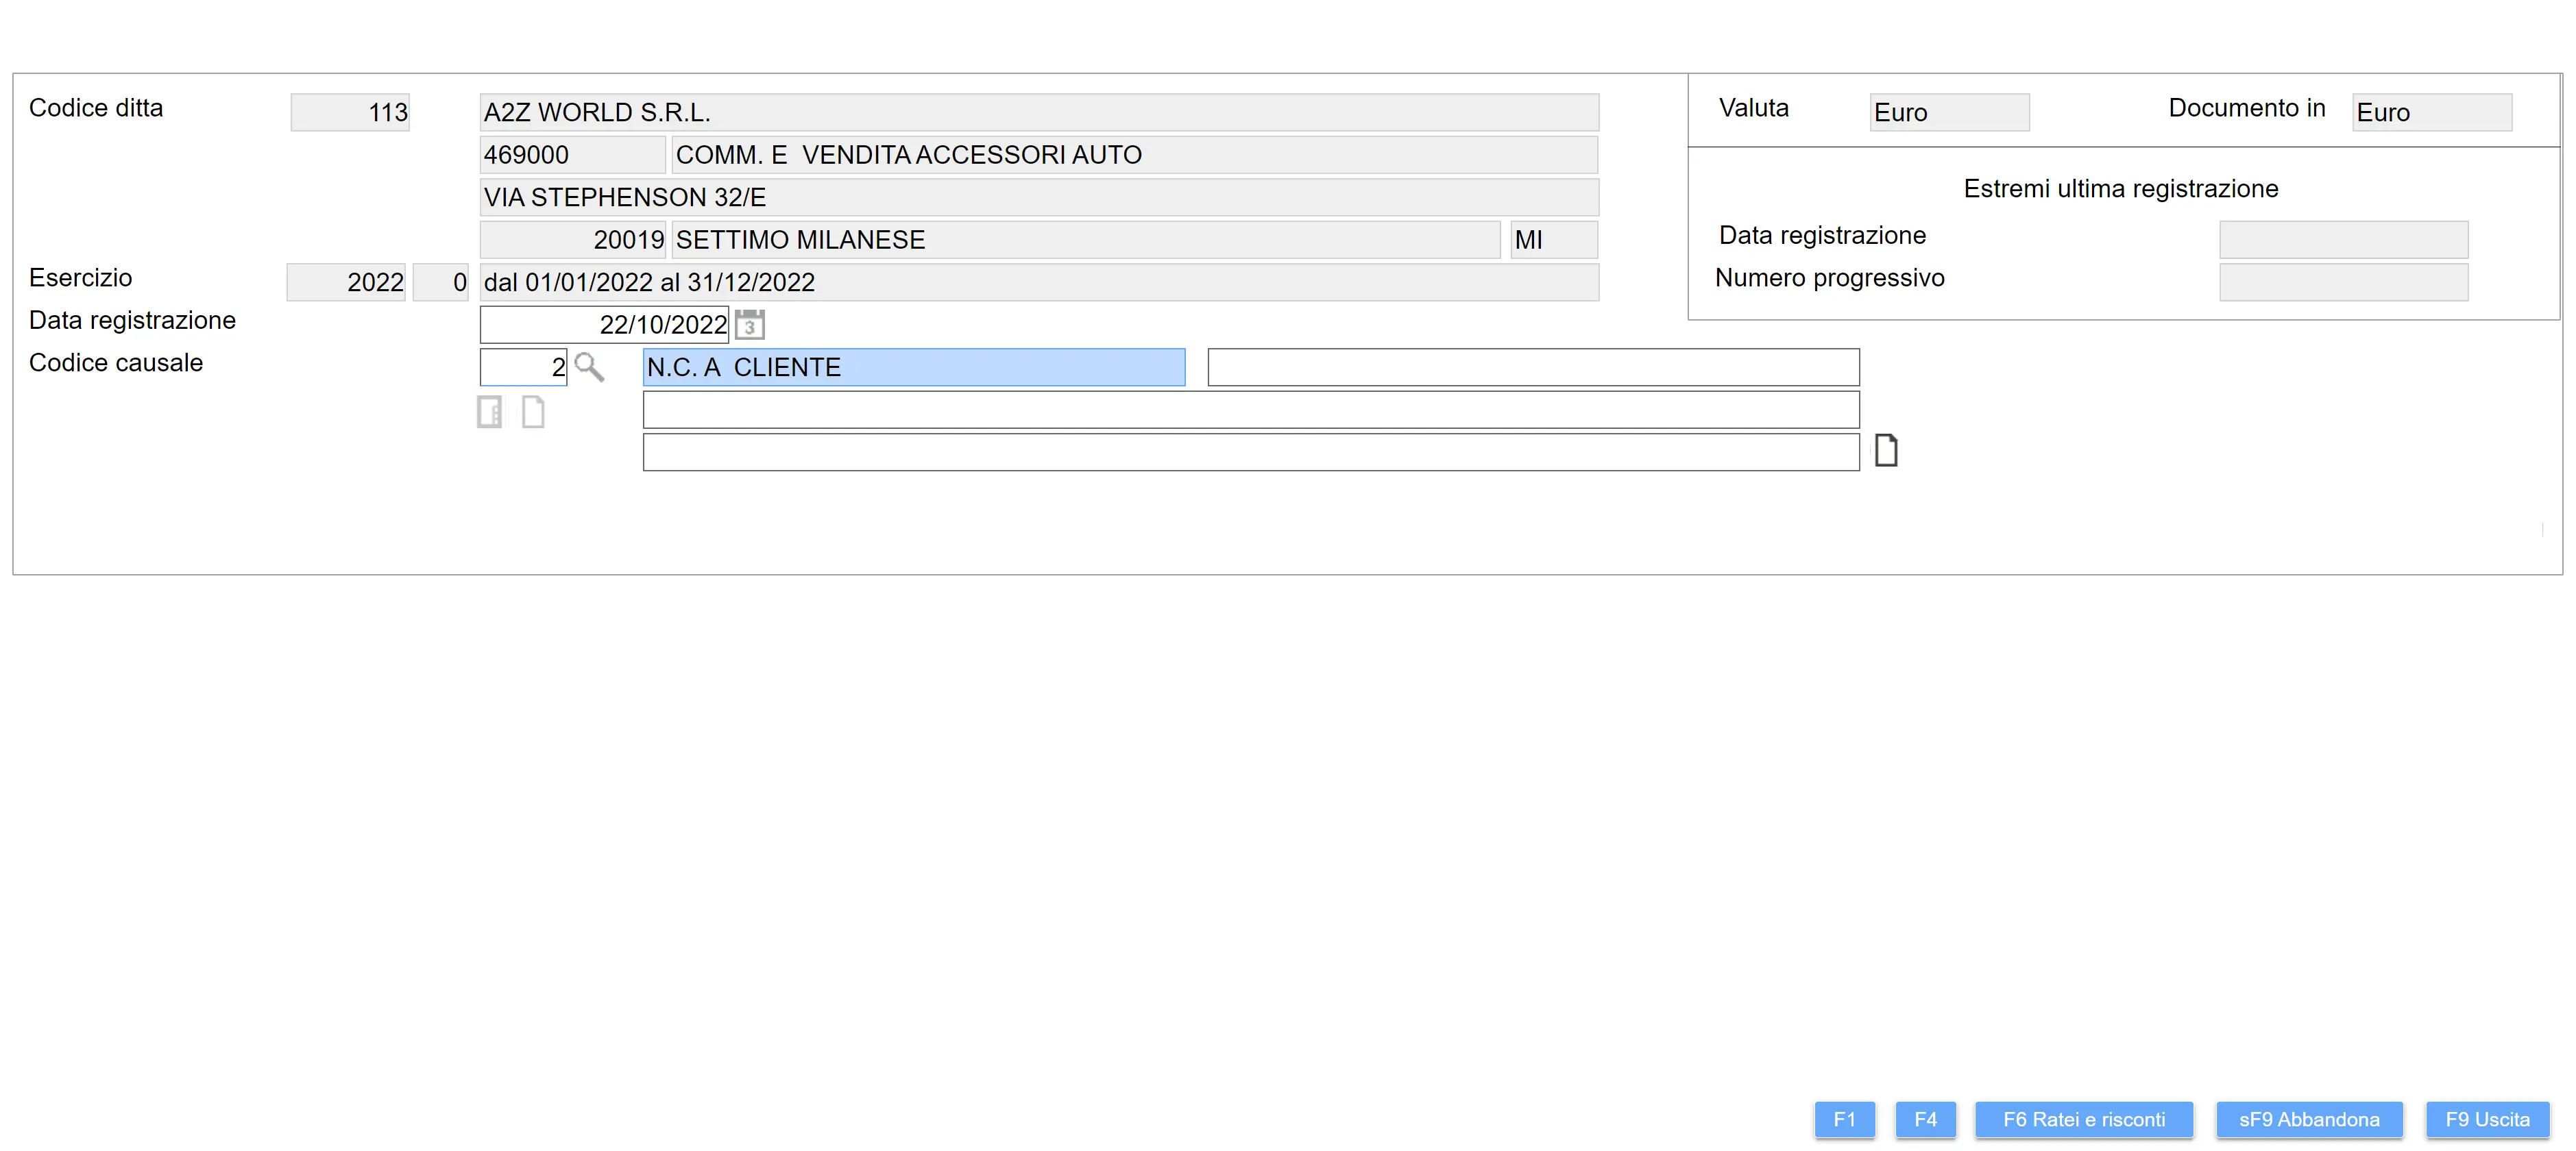Open the calendar picker beside Data registrazione
Viewport: 2576px width, 1151px height.
click(x=749, y=325)
